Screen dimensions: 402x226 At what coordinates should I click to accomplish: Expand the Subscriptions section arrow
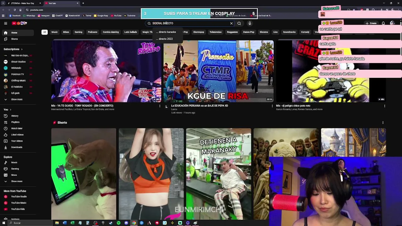[x=22, y=49]
